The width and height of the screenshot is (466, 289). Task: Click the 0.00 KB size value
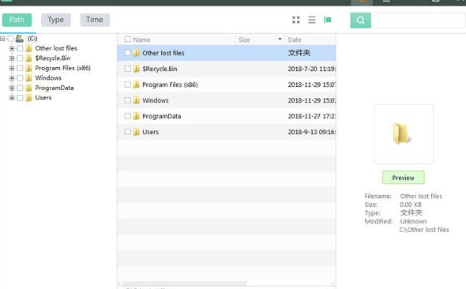point(411,205)
